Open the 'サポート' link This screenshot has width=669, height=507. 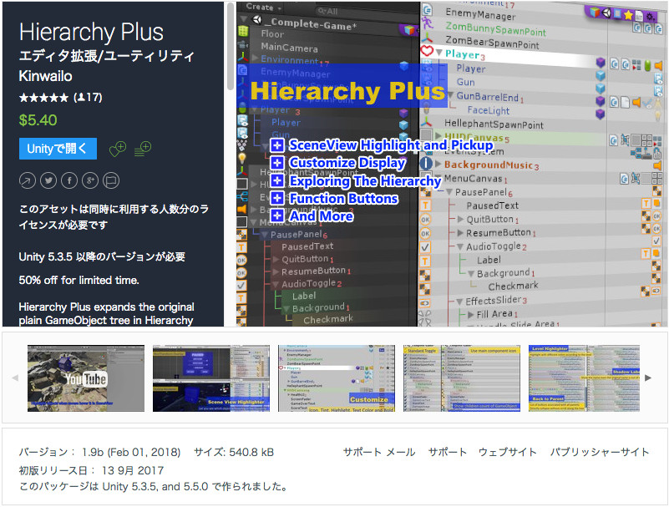[x=447, y=452]
